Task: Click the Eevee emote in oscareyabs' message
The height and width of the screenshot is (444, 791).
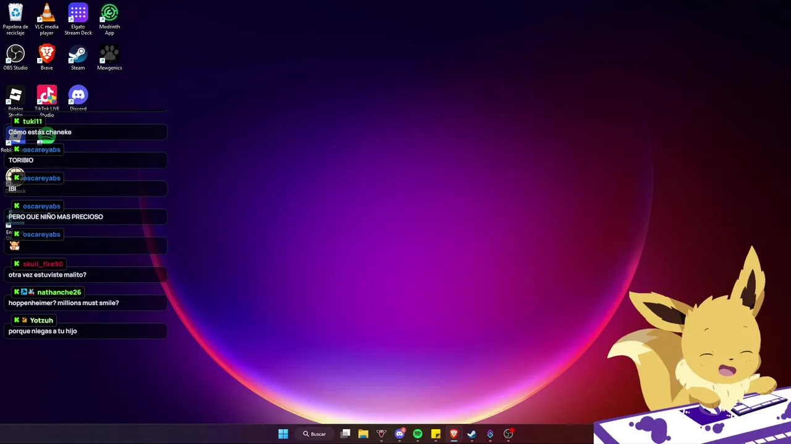Action: click(x=14, y=245)
